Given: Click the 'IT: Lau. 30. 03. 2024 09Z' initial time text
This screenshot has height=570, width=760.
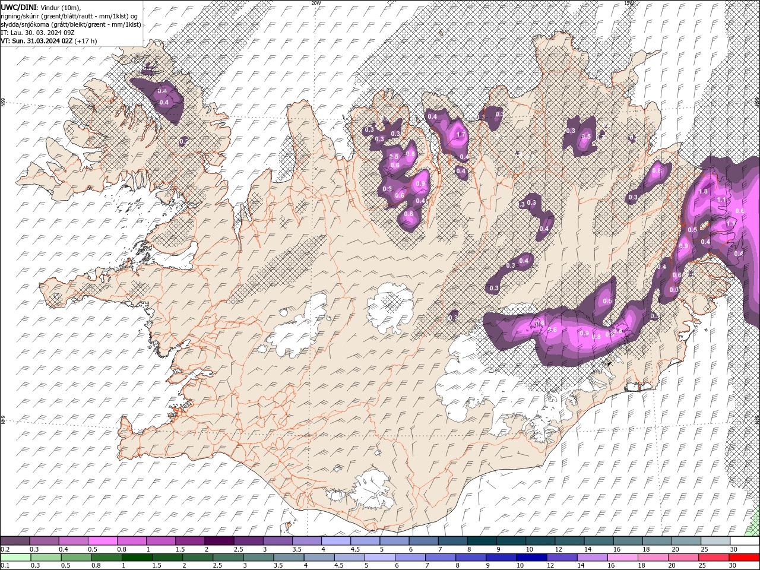Looking at the screenshot, I should 36,33.
